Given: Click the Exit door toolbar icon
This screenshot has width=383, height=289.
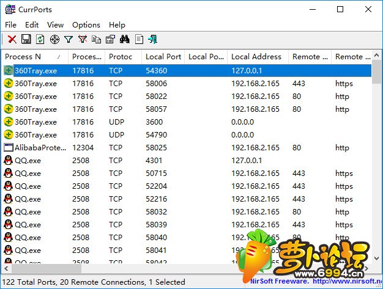Looking at the screenshot, I should tap(153, 39).
